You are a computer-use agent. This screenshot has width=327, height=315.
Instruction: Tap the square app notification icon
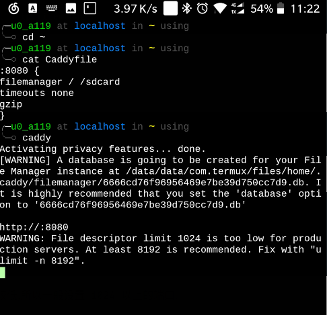[90, 9]
